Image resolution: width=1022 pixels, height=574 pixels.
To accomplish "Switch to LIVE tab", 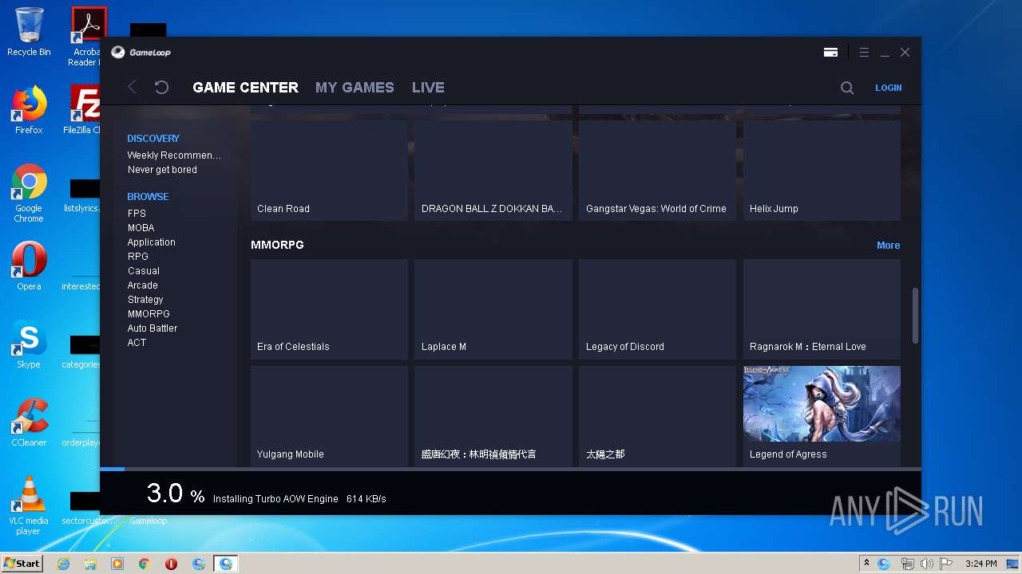I will [428, 88].
